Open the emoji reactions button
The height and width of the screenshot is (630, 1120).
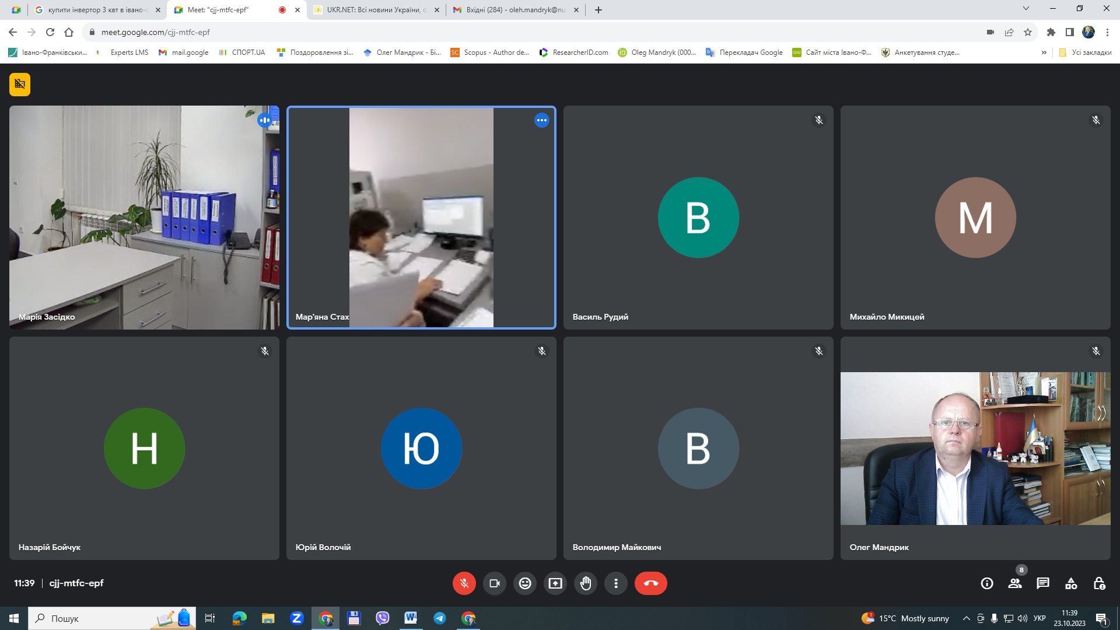point(525,583)
